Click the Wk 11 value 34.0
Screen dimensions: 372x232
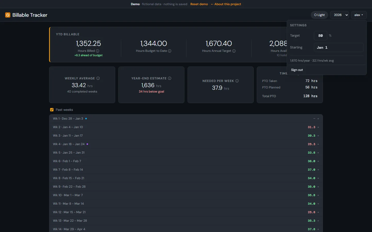pos(312,204)
